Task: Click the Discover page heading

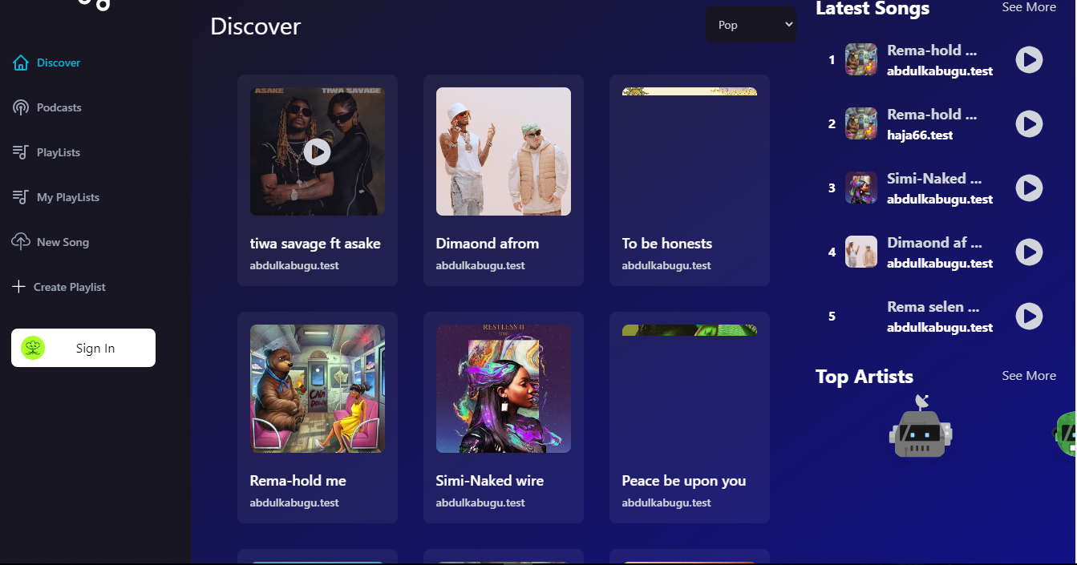Action: coord(255,26)
